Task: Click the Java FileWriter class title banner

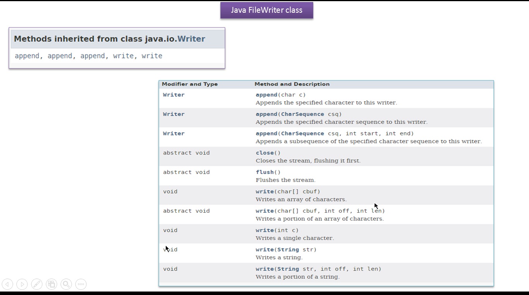Action: click(x=267, y=10)
